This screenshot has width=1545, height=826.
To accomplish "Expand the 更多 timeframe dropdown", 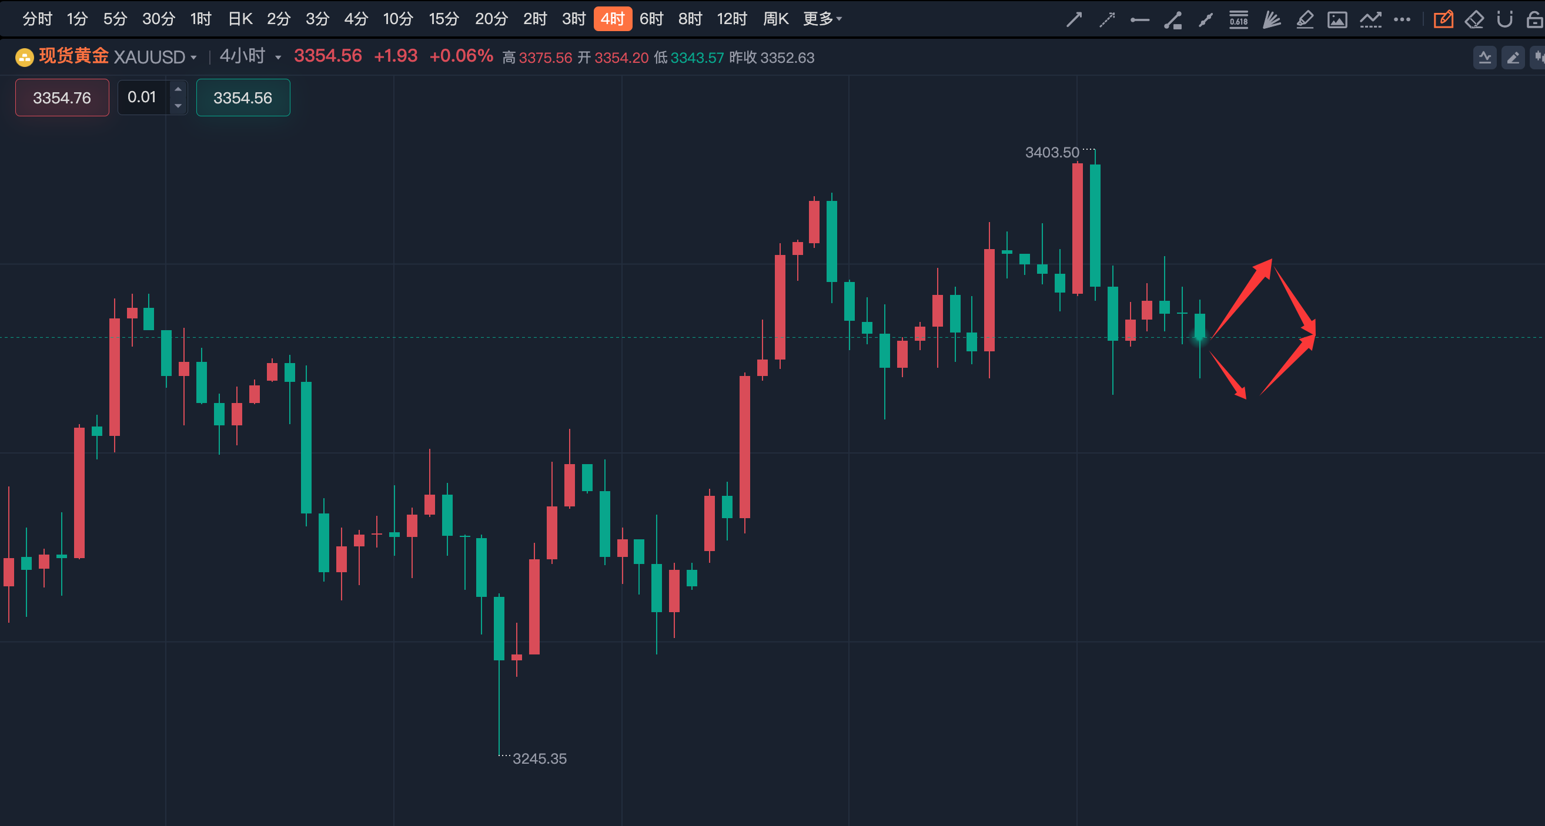I will pos(822,19).
